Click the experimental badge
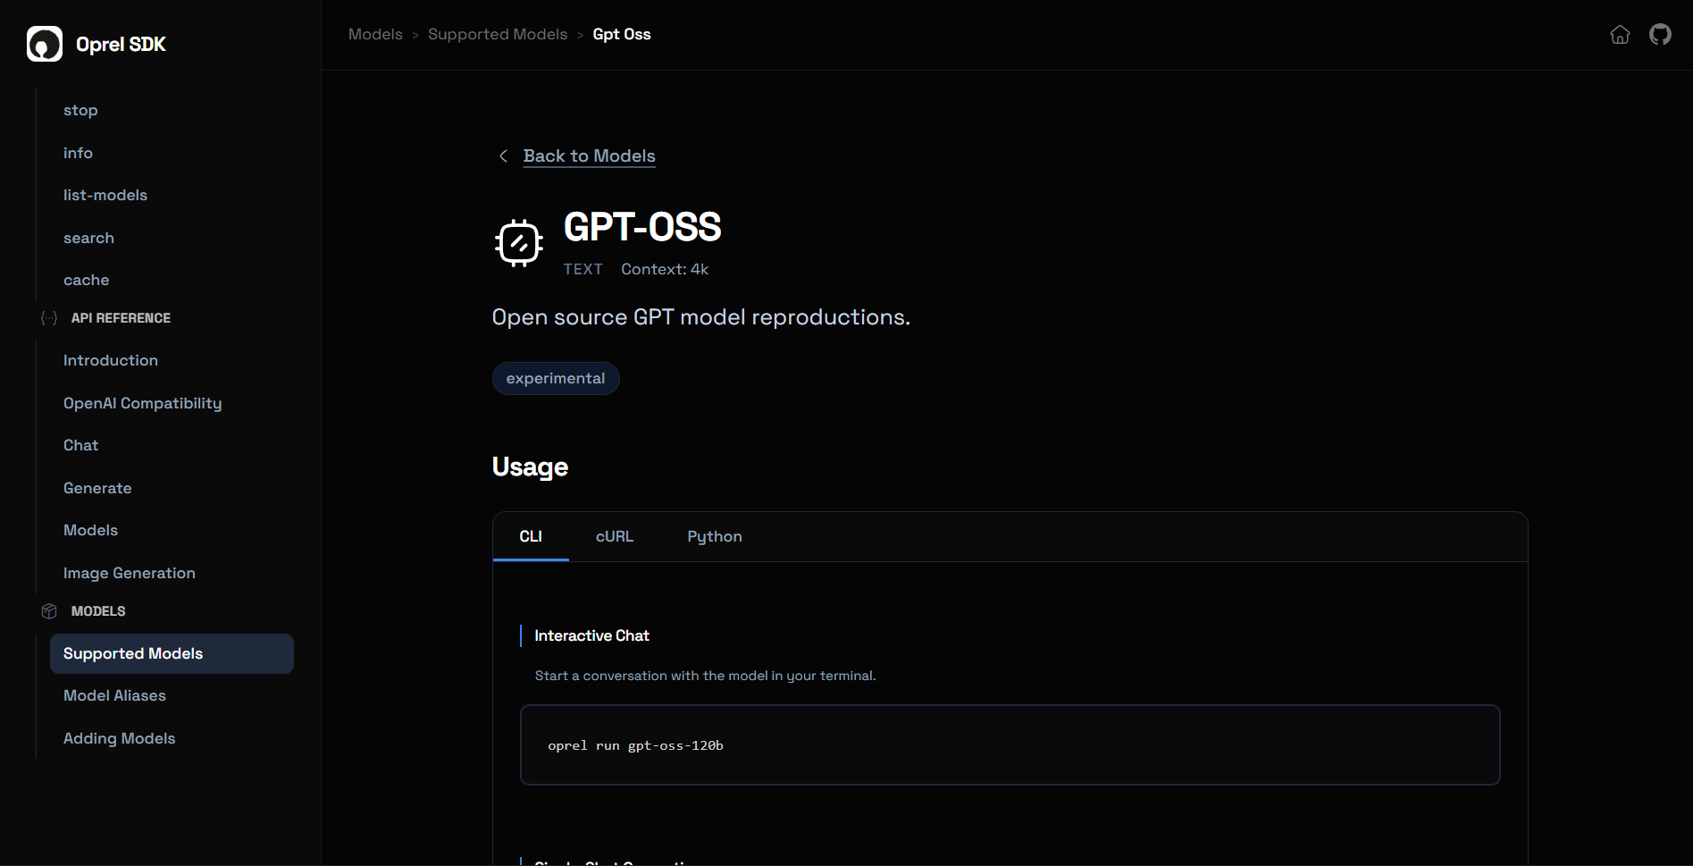 coord(555,378)
